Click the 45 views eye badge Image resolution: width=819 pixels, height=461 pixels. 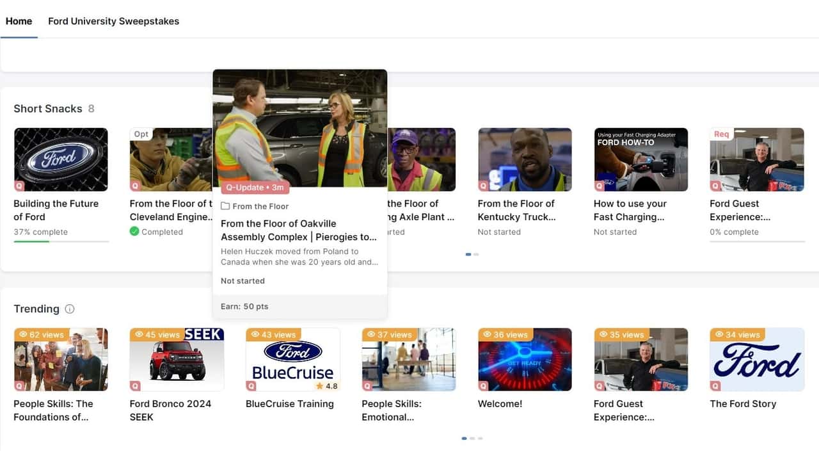[157, 334]
